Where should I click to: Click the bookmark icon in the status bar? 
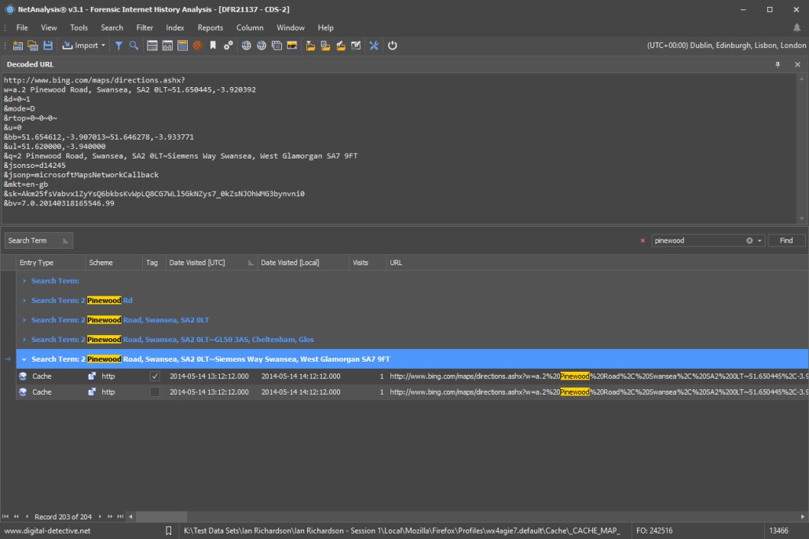[x=168, y=530]
